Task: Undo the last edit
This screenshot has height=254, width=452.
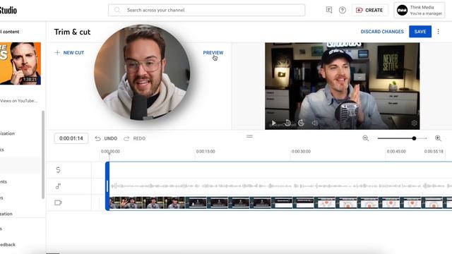Action: 106,138
